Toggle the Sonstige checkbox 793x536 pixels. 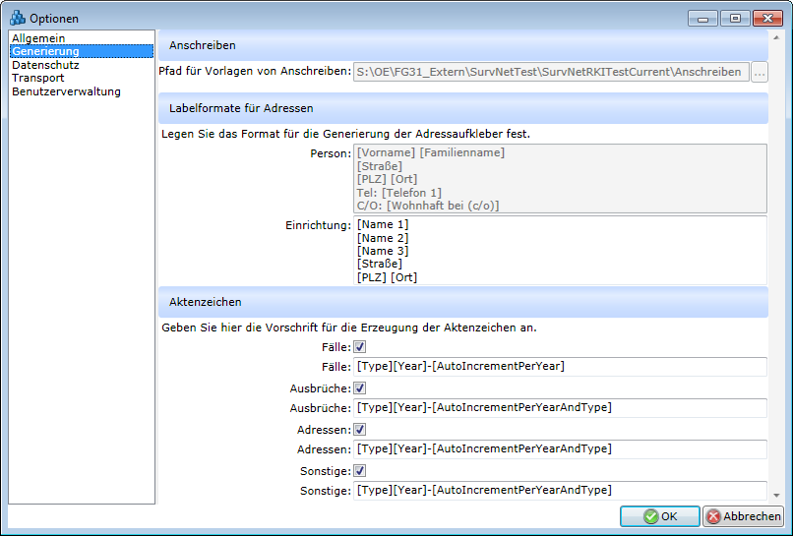coord(360,471)
